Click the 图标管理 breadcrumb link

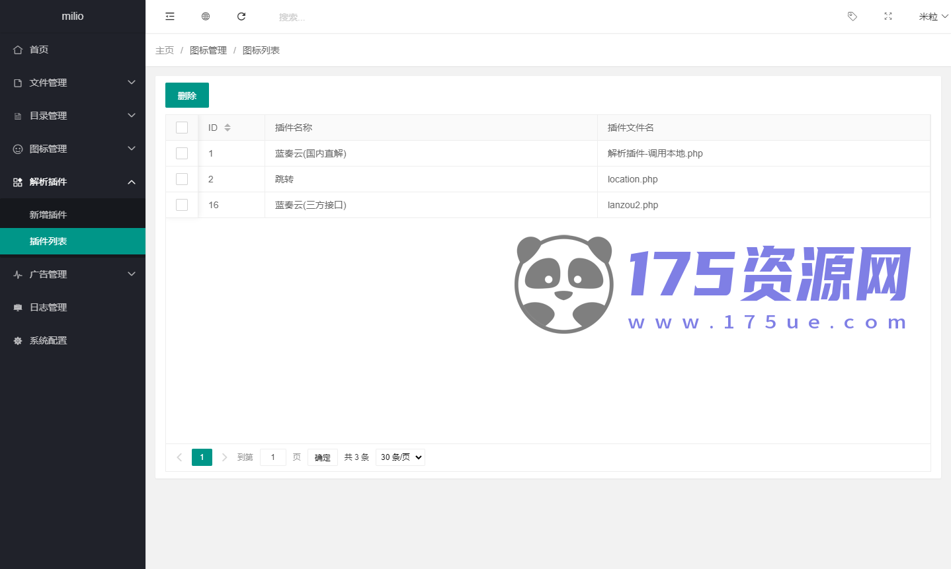click(x=208, y=50)
